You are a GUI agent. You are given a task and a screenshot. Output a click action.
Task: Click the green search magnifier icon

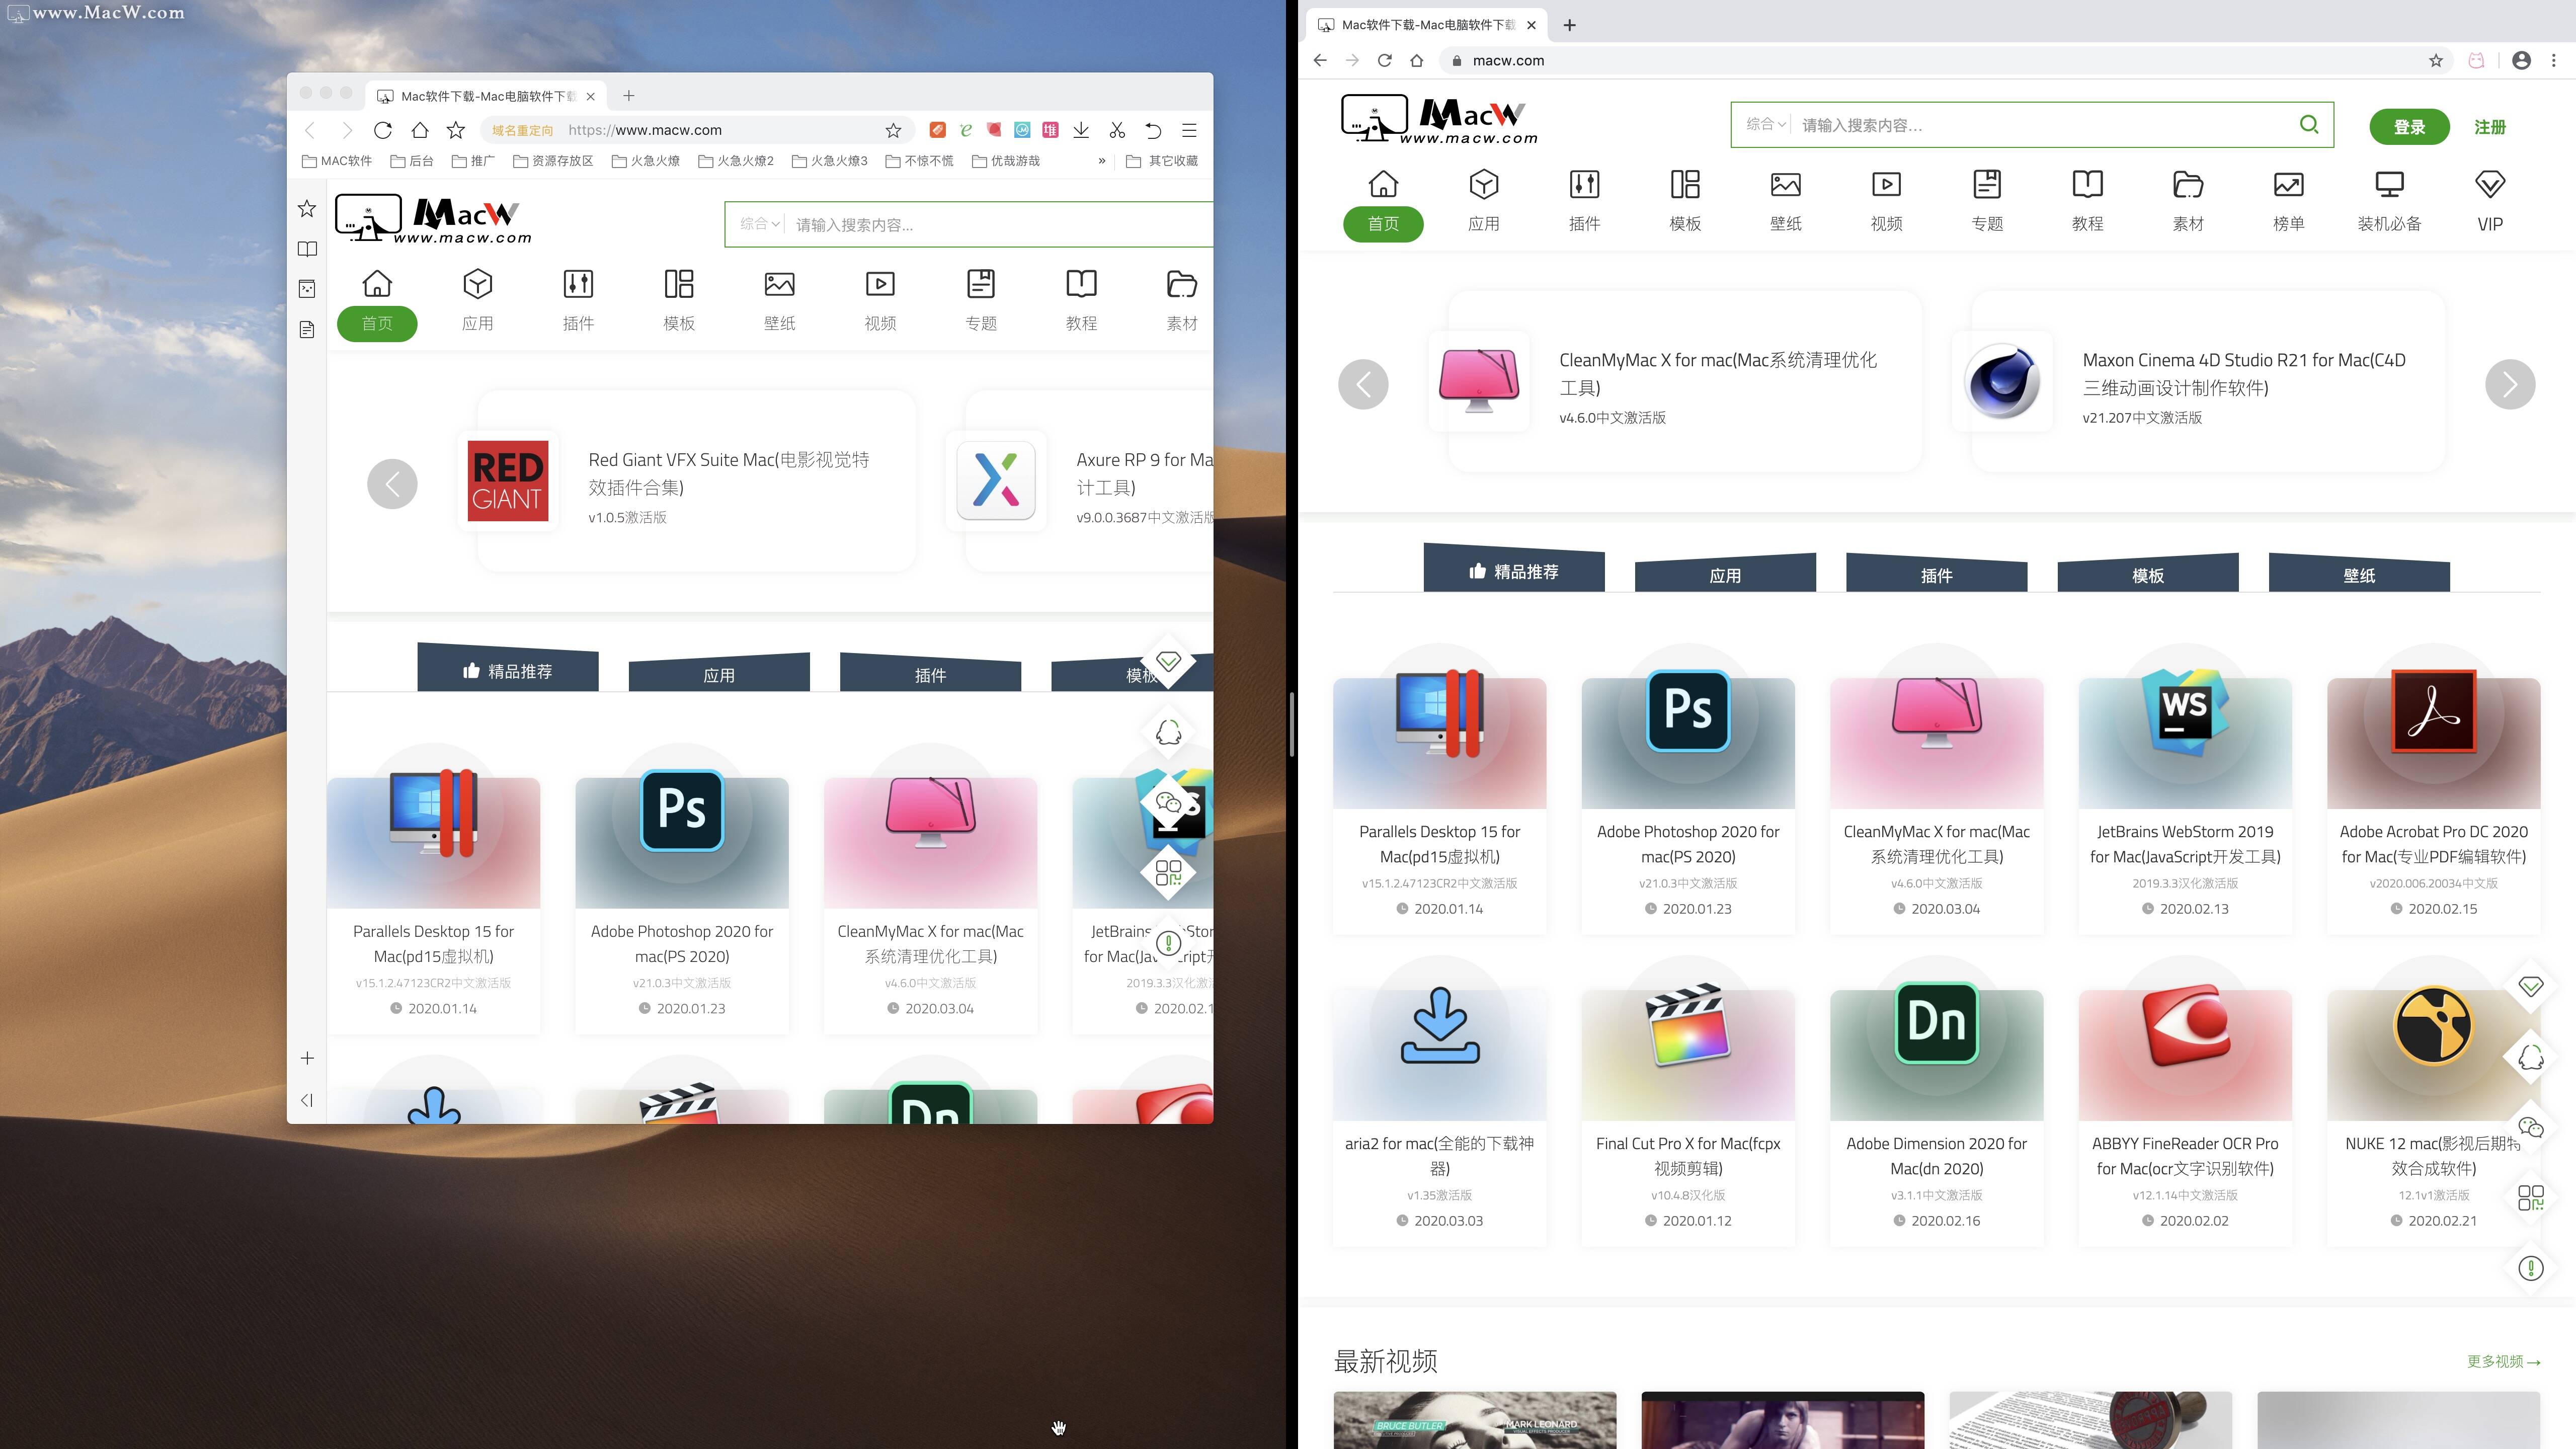point(2308,124)
